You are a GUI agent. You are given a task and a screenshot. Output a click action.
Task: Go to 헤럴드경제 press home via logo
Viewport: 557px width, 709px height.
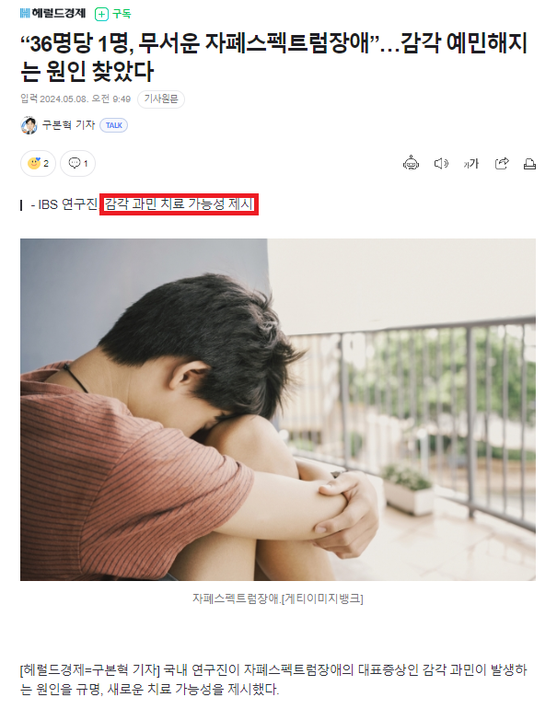pyautogui.click(x=52, y=14)
